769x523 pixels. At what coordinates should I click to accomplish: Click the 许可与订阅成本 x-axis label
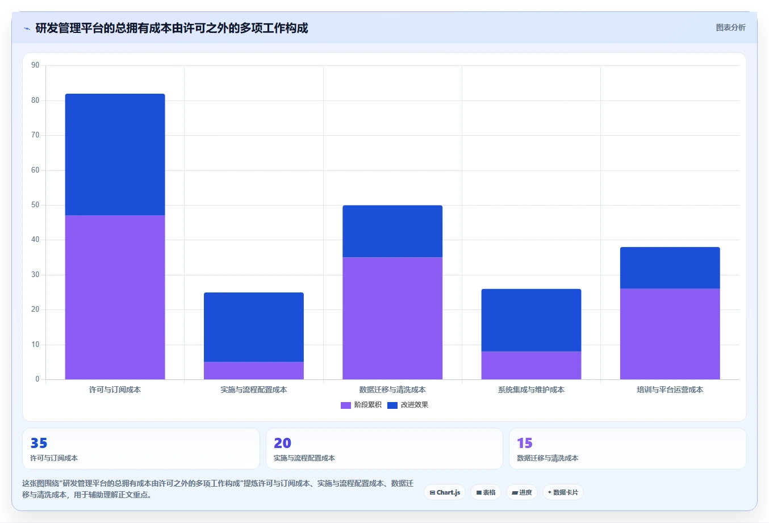[x=115, y=390]
